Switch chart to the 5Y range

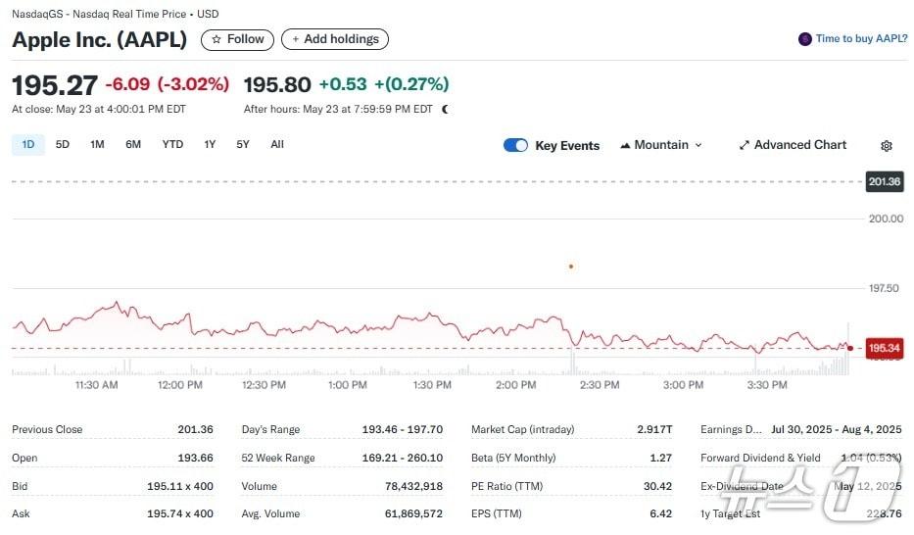[243, 145]
